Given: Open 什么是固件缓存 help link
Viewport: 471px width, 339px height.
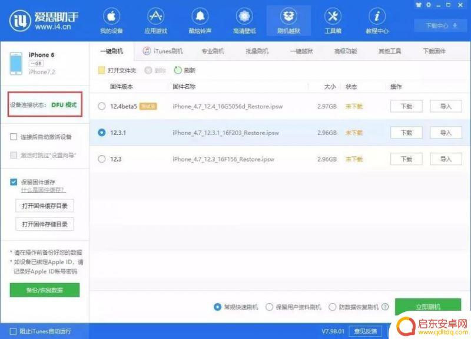Looking at the screenshot, I should pos(43,190).
